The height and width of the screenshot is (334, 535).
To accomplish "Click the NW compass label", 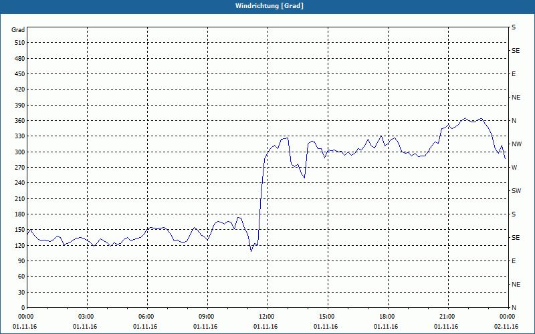I will (x=516, y=144).
